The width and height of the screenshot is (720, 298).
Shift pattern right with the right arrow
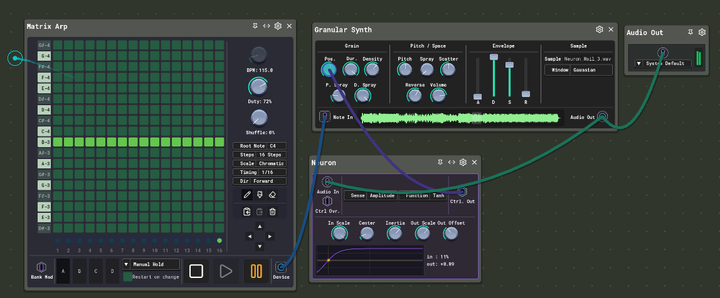pos(270,237)
